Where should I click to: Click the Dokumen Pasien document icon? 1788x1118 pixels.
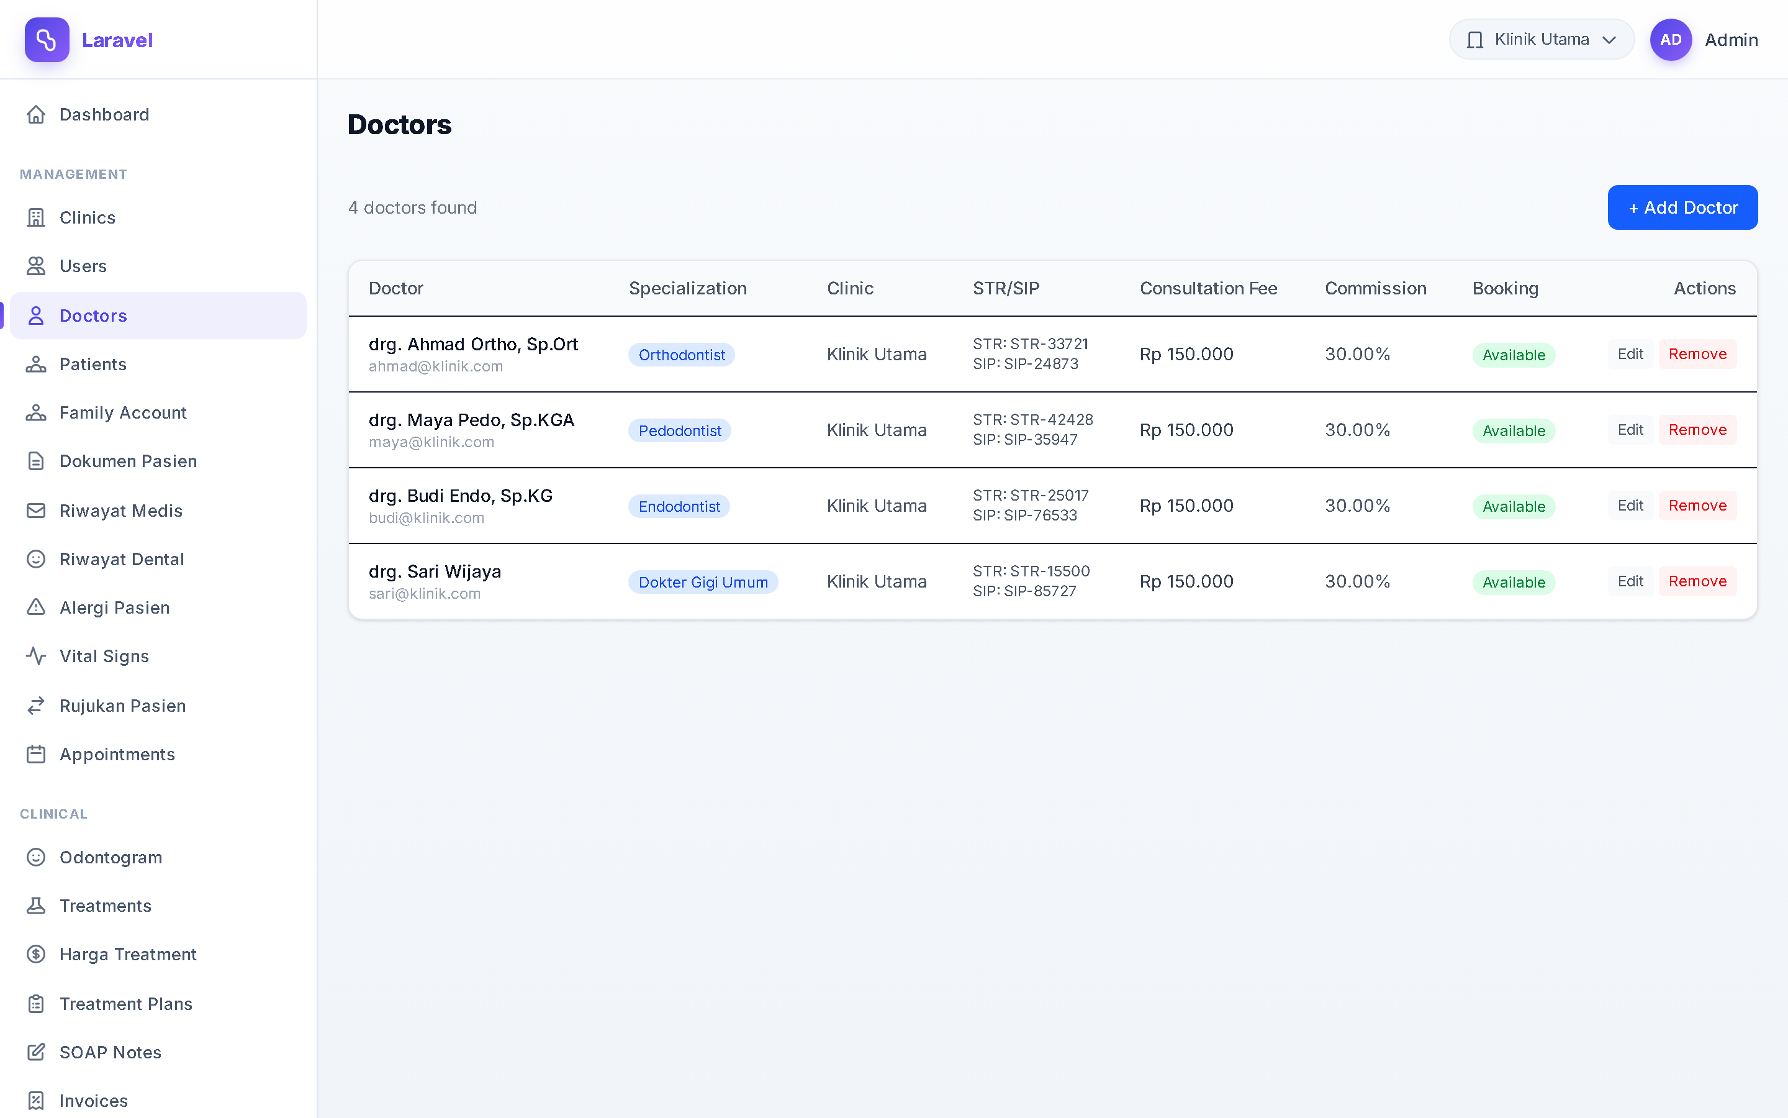36,461
